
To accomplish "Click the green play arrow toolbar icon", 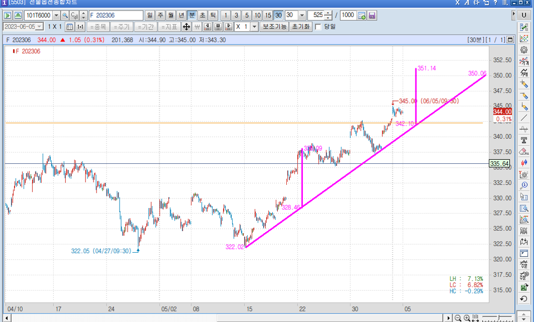I will pos(8,15).
